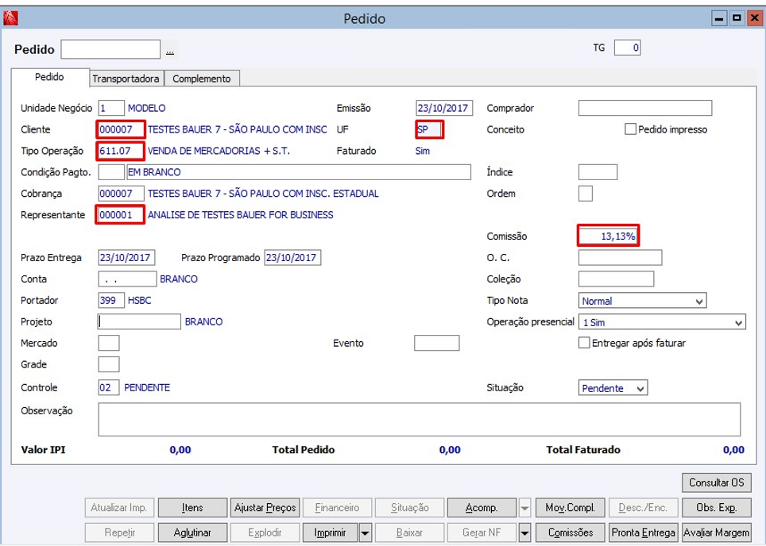
Task: Click text 'ANALISE DE TESTES BAUER FOR BUSINESS'
Action: 240,215
